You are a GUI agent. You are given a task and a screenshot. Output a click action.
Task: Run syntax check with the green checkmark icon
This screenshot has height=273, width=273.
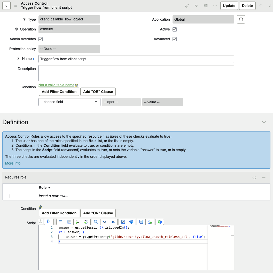(150, 222)
